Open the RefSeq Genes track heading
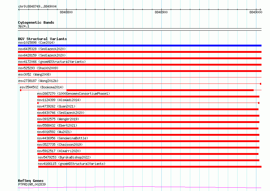 coord(31,181)
